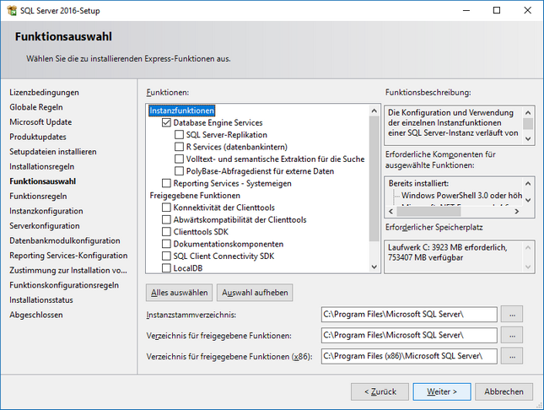Select Instanzkonfiguration step

click(x=46, y=211)
